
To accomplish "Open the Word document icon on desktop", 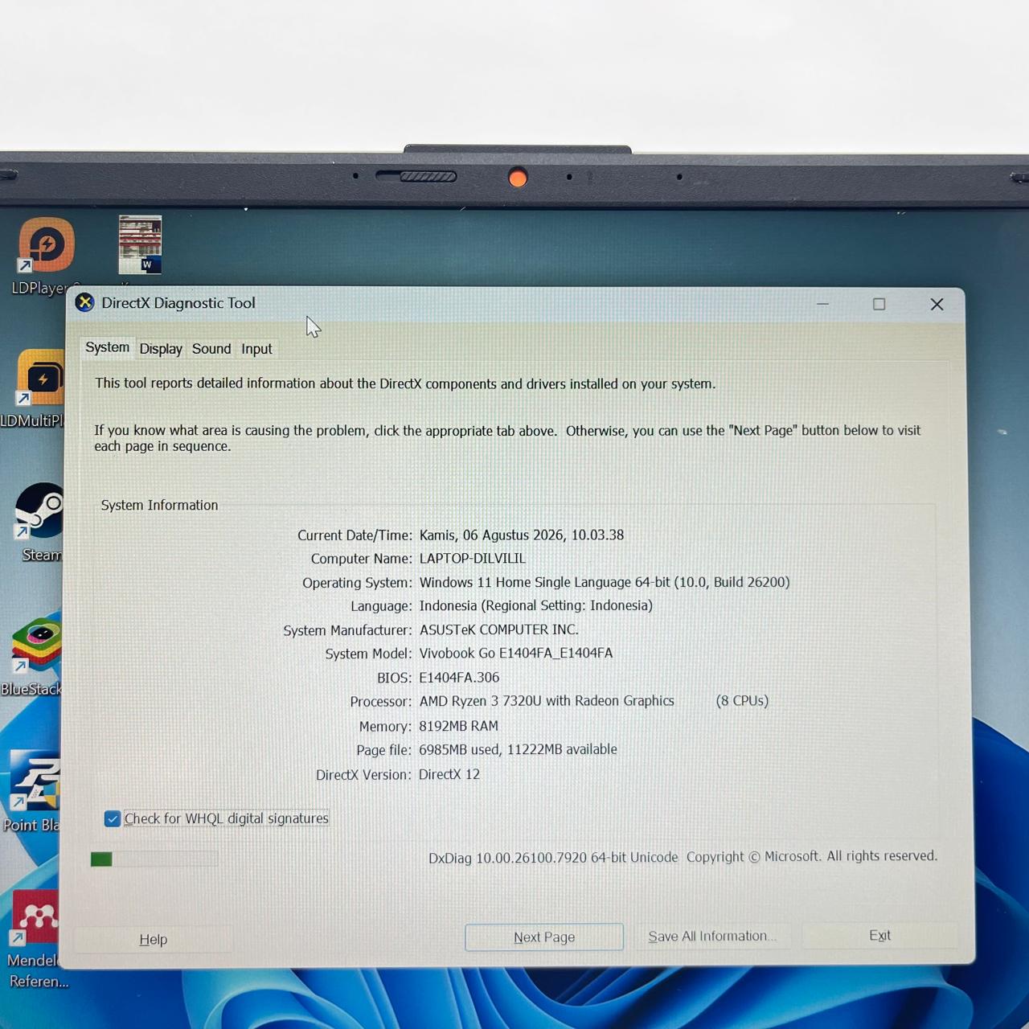I will point(140,244).
